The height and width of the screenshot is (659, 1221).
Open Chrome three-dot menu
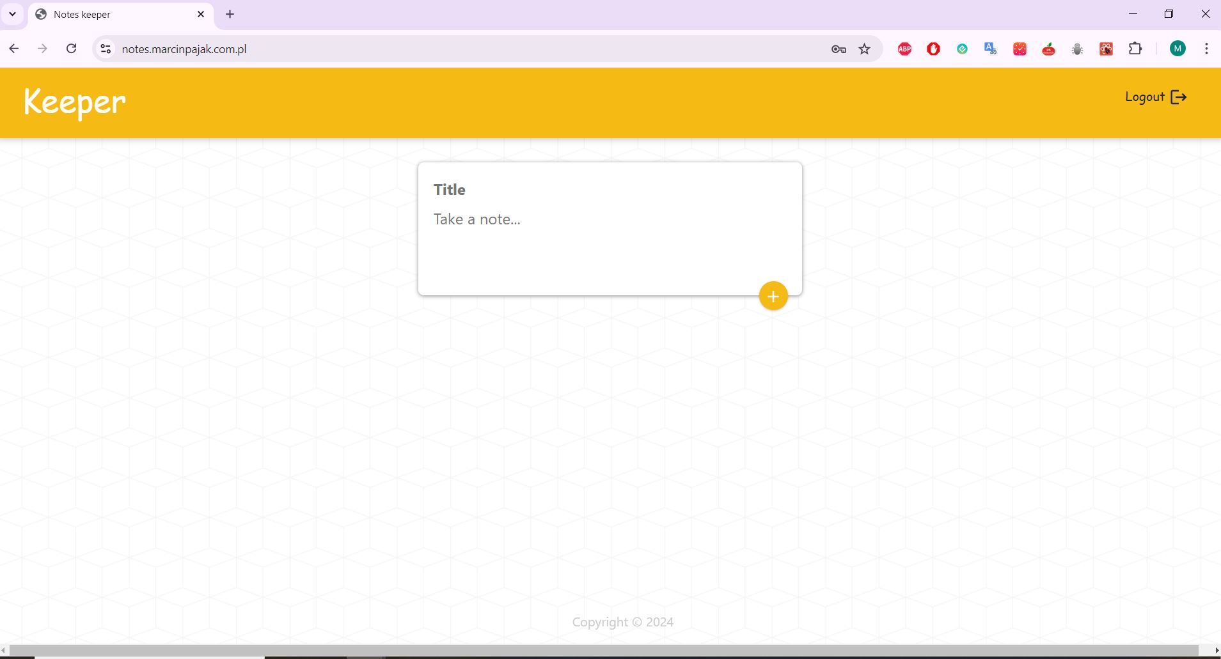click(1206, 49)
